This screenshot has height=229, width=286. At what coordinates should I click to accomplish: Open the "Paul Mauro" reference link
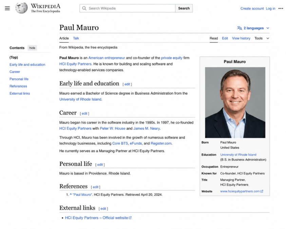click(82, 194)
